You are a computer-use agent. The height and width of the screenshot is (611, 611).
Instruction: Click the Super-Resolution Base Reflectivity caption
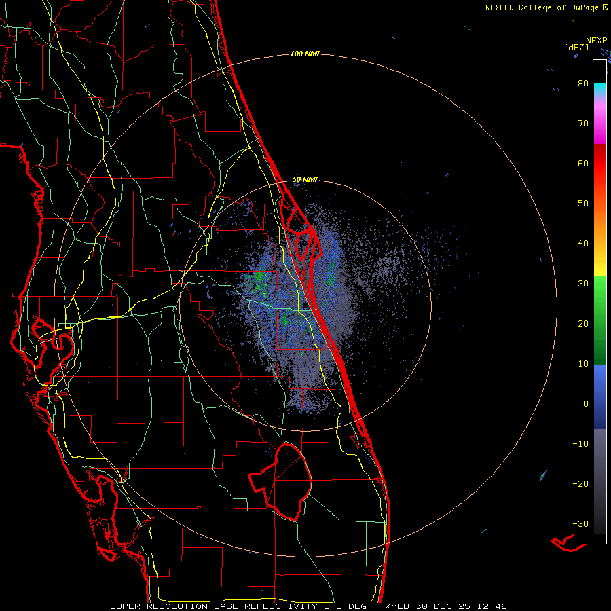point(308,606)
